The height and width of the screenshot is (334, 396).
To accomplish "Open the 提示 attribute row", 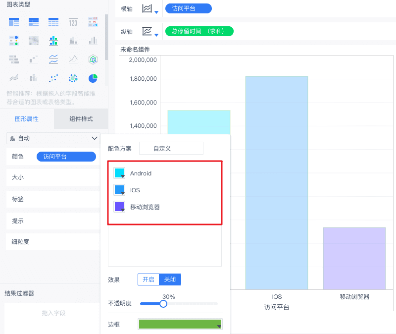I will click(x=53, y=221).
